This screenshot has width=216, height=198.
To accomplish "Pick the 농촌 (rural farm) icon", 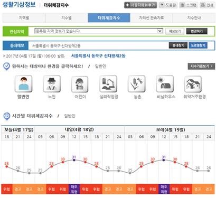I will 136,84.
